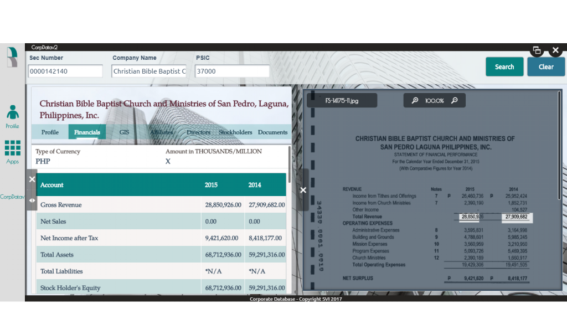Open the Affiliates tab
The width and height of the screenshot is (567, 319).
coord(161,132)
